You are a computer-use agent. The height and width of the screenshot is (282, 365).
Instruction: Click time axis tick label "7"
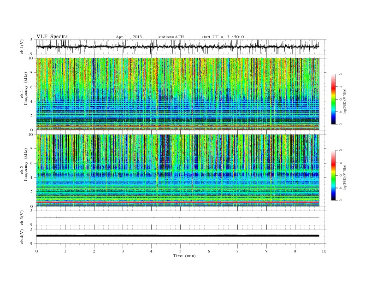[238, 251]
